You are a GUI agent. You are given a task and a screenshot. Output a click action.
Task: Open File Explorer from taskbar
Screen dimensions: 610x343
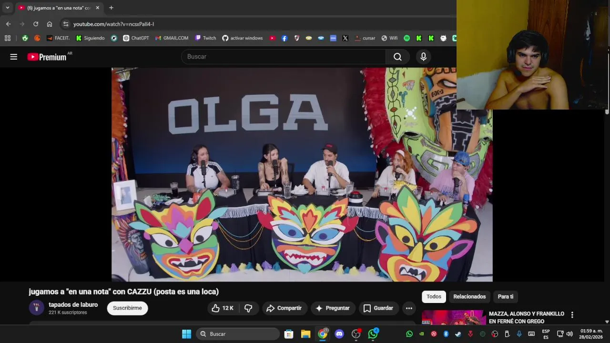pos(305,334)
